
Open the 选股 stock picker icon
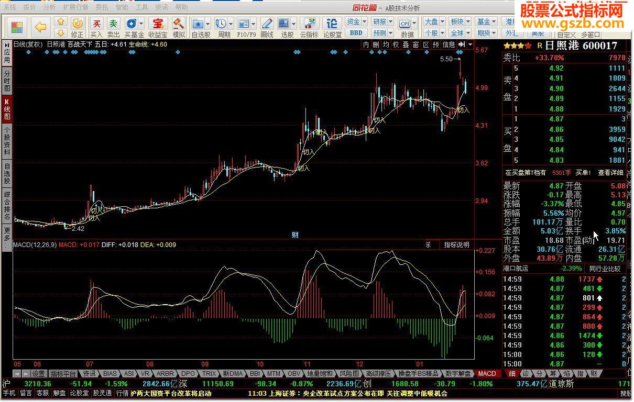[284, 24]
